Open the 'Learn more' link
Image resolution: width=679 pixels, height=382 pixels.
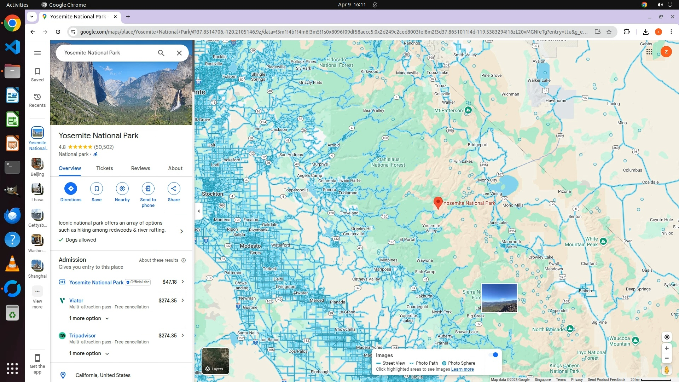pos(462,369)
